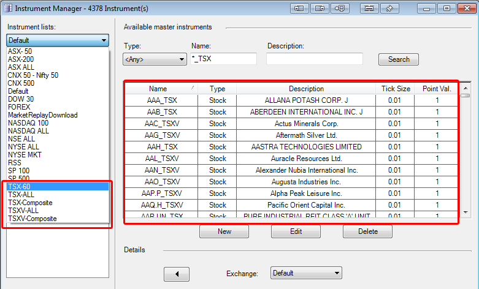Select the AAH_TSX instrument row
The image size is (479, 289).
[x=291, y=146]
